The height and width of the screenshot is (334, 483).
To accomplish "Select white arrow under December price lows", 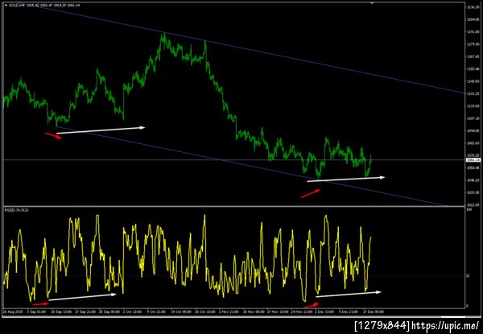I will 346,179.
